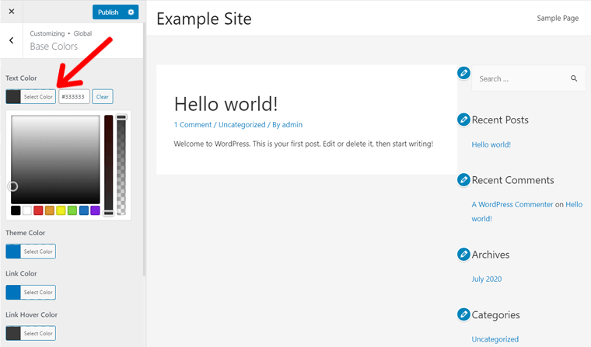This screenshot has width=591, height=347.
Task: Pick the red palette swatch
Action: [x=38, y=210]
